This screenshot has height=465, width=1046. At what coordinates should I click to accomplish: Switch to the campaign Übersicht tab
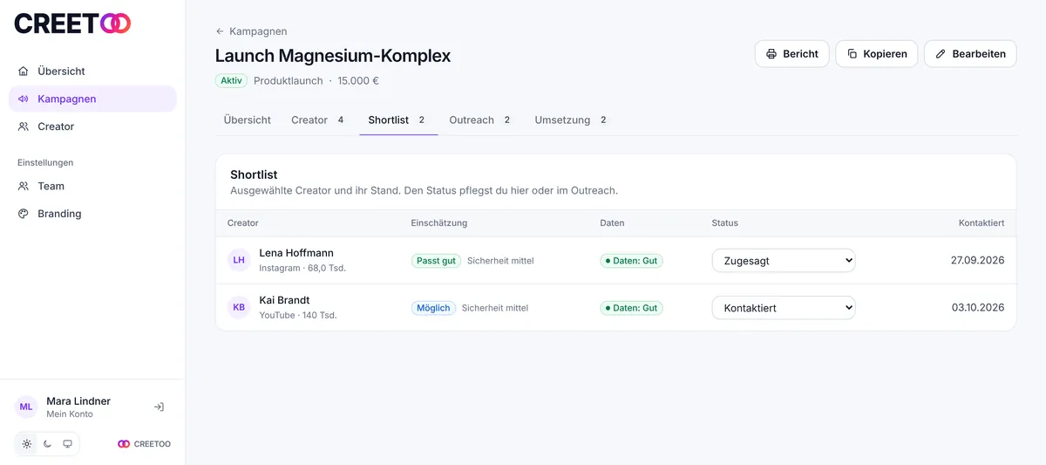(248, 120)
